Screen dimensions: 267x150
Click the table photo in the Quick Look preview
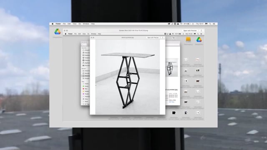tap(128, 77)
